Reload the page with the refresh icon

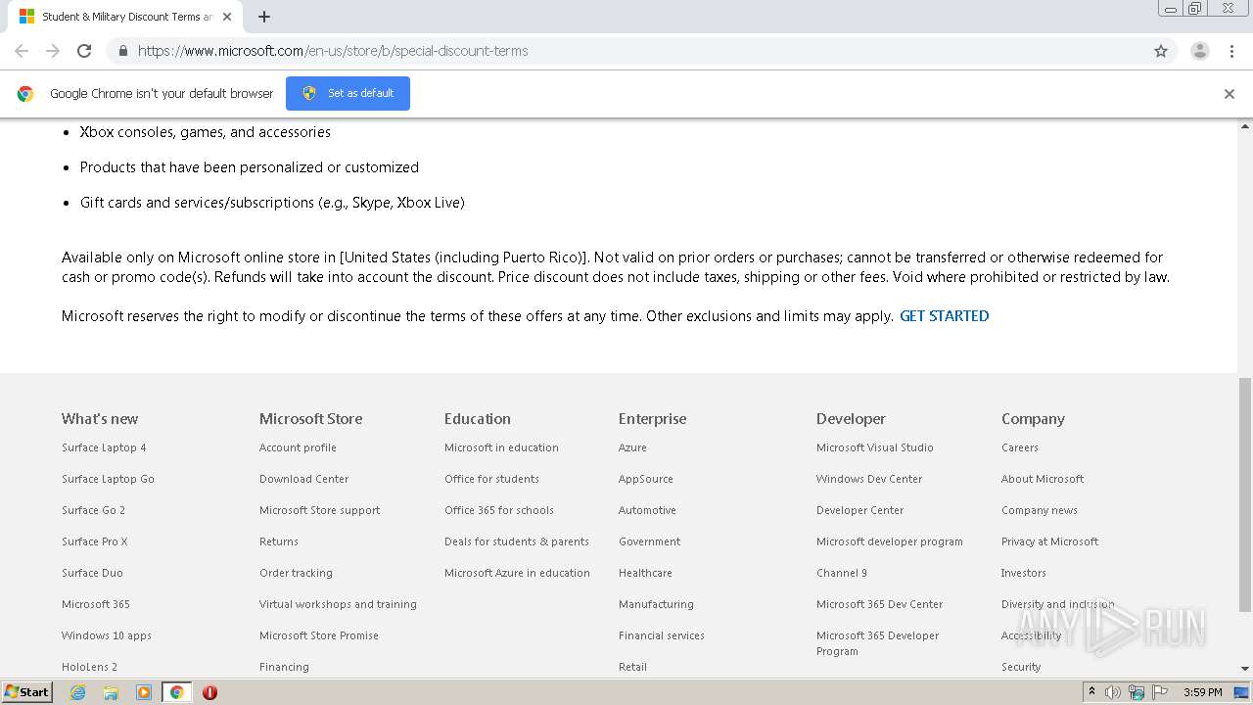tap(84, 51)
